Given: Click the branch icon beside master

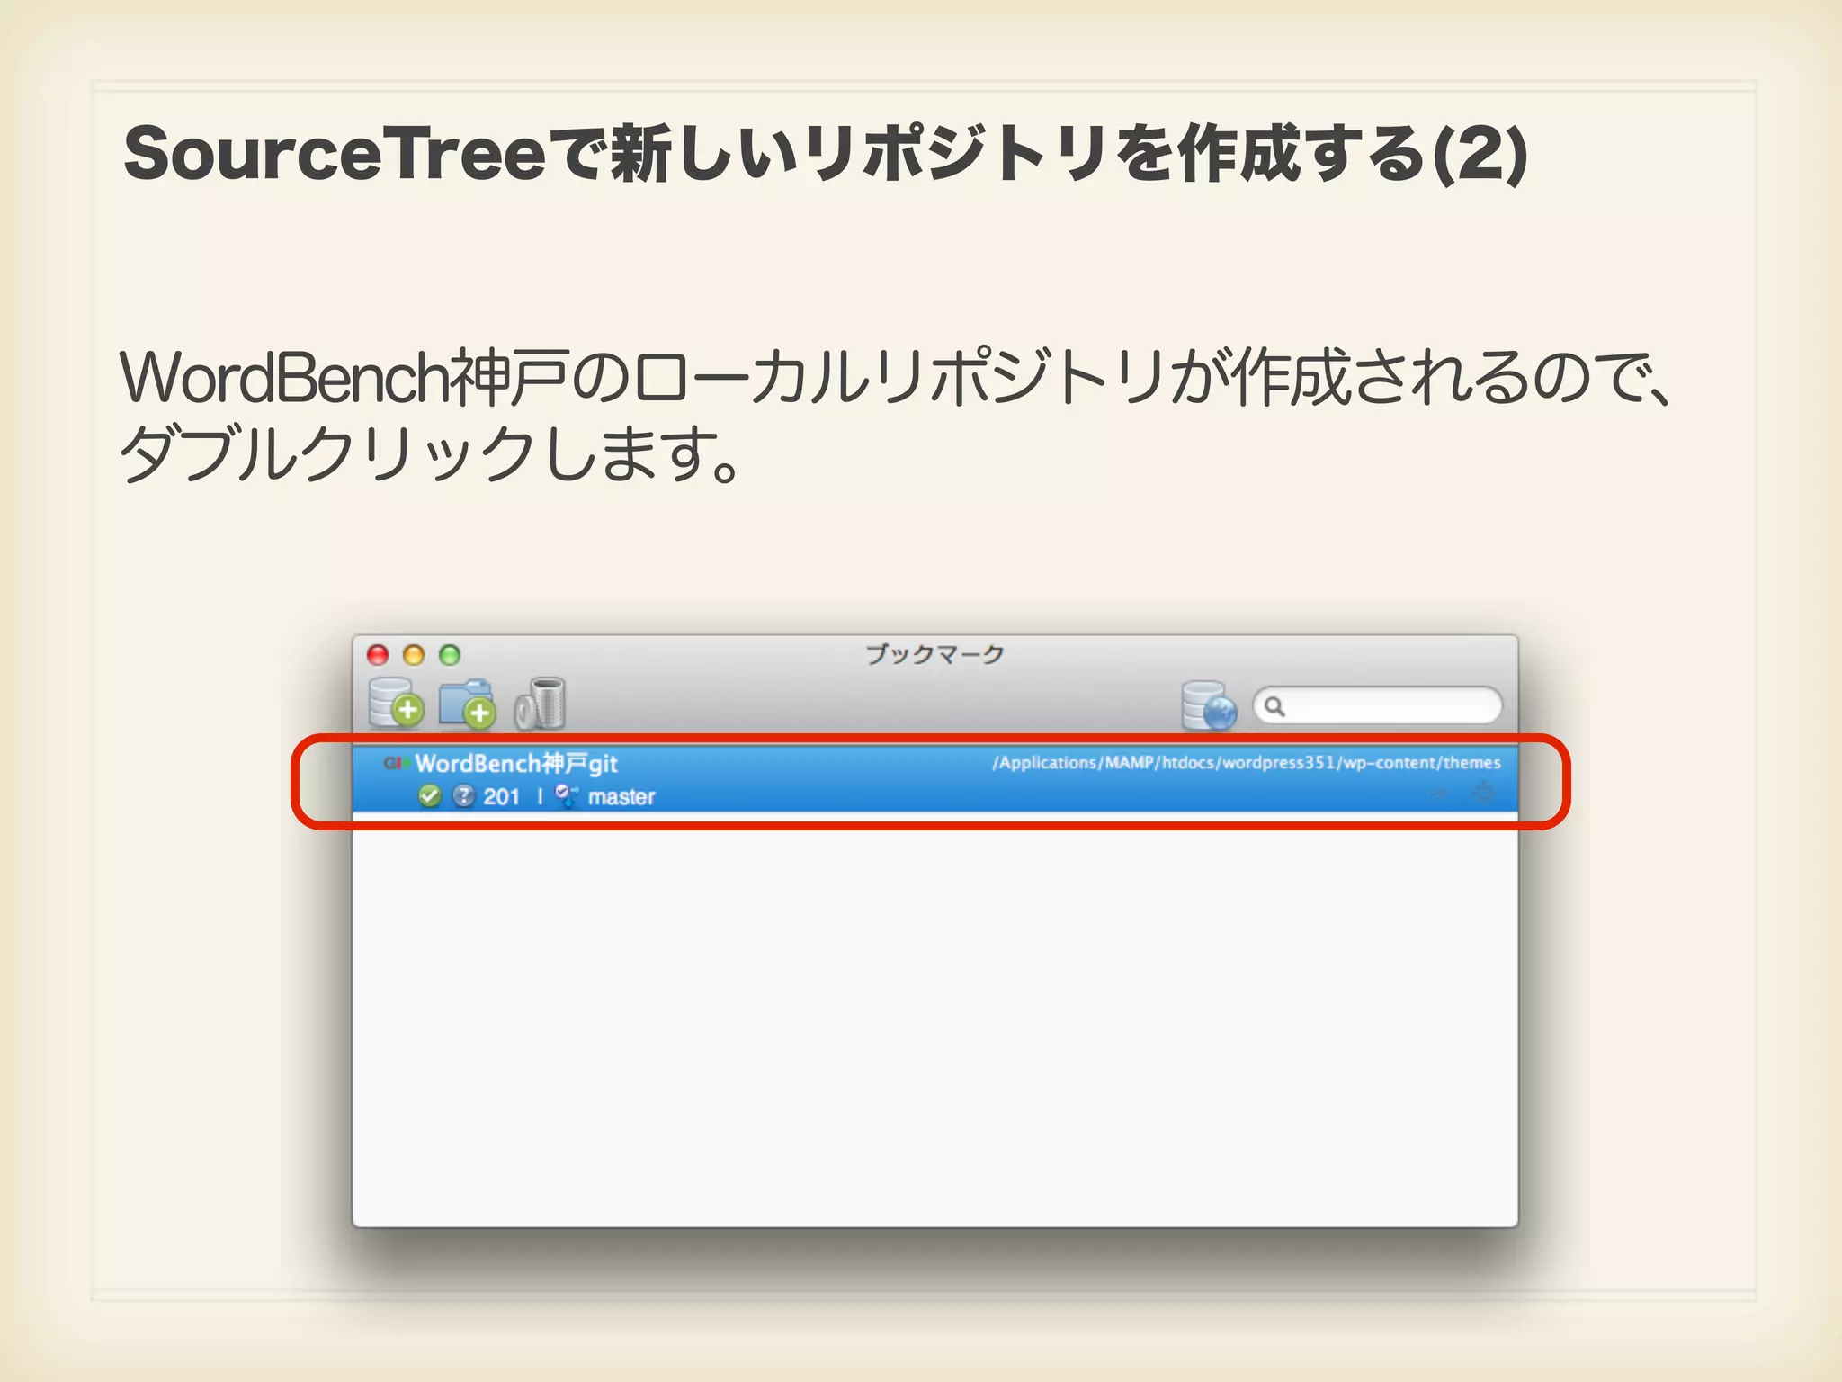Looking at the screenshot, I should coord(566,795).
